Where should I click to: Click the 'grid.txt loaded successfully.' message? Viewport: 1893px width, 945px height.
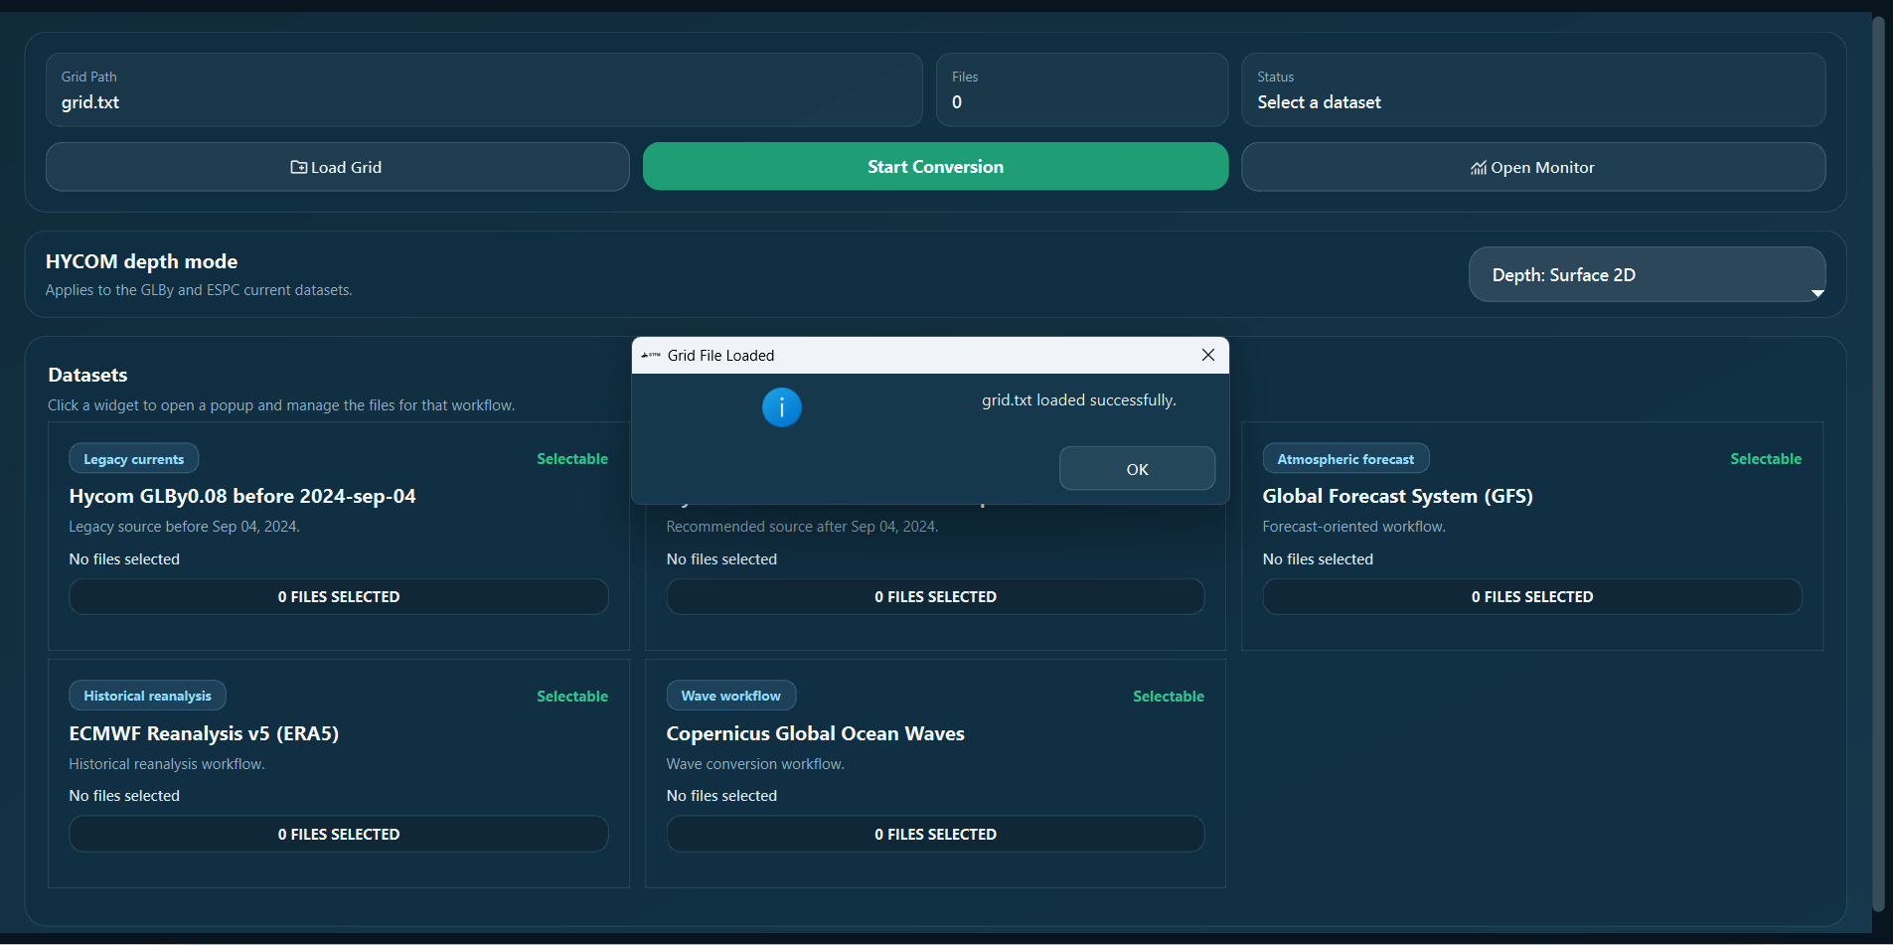[x=1079, y=400]
